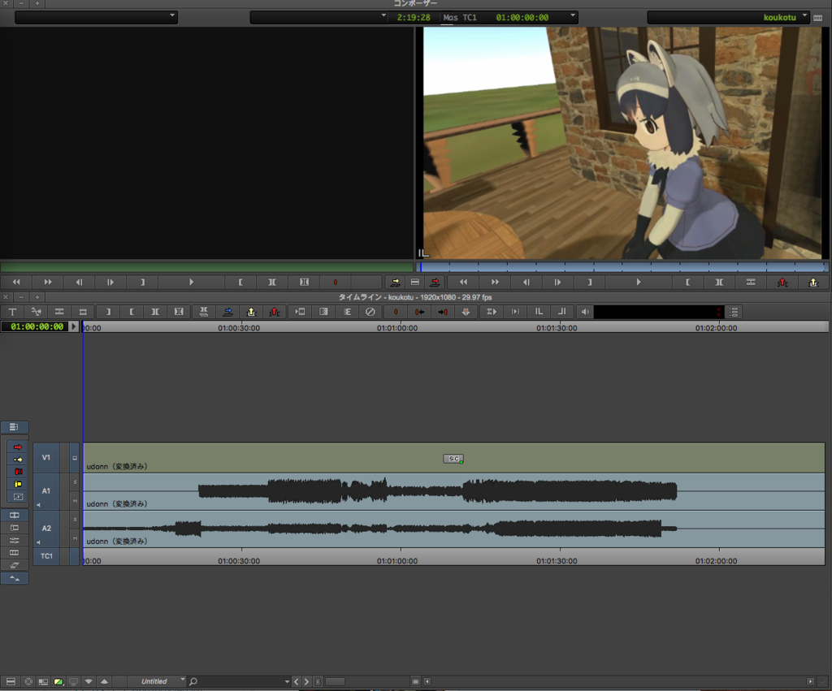The width and height of the screenshot is (832, 691).
Task: Click the コンポーザー window title
Action: tap(415, 4)
